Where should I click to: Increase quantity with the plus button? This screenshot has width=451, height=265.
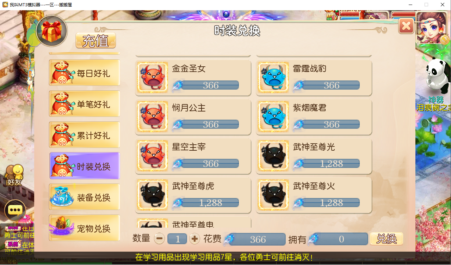click(x=194, y=239)
